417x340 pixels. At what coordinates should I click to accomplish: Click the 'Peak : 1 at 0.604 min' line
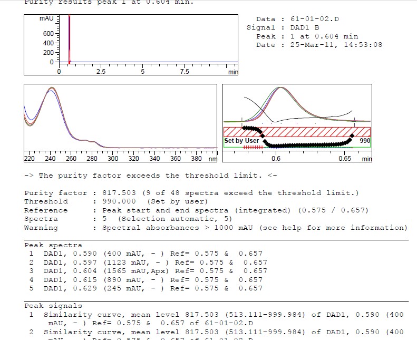(x=307, y=36)
